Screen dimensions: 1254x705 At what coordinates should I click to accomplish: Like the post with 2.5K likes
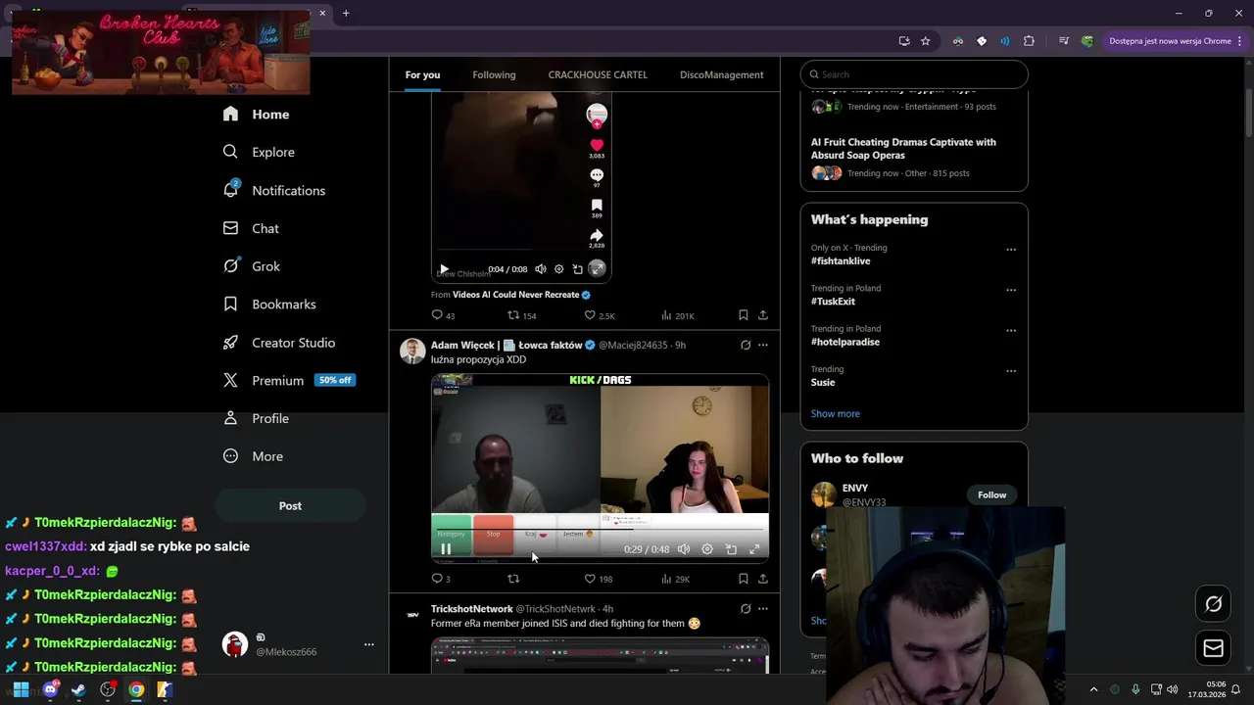590,315
